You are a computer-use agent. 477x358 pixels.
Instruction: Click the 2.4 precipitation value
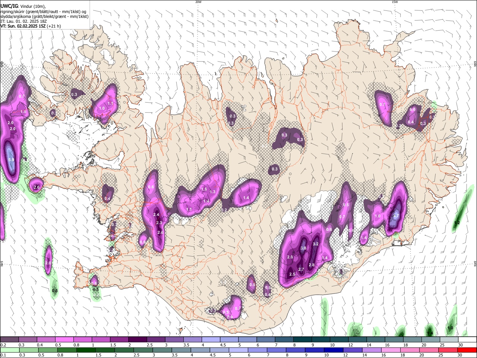click(156, 214)
